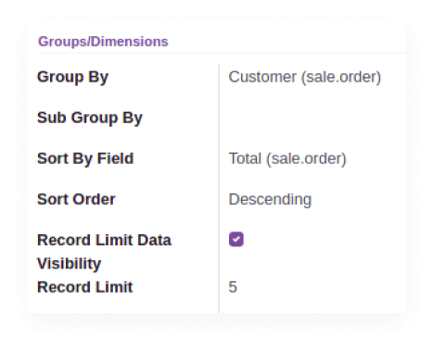The width and height of the screenshot is (434, 350).
Task: Click the (sale.order) suffix beside Total
Action: tap(306, 159)
